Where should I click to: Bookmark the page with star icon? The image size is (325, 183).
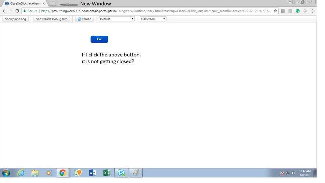tap(275, 11)
